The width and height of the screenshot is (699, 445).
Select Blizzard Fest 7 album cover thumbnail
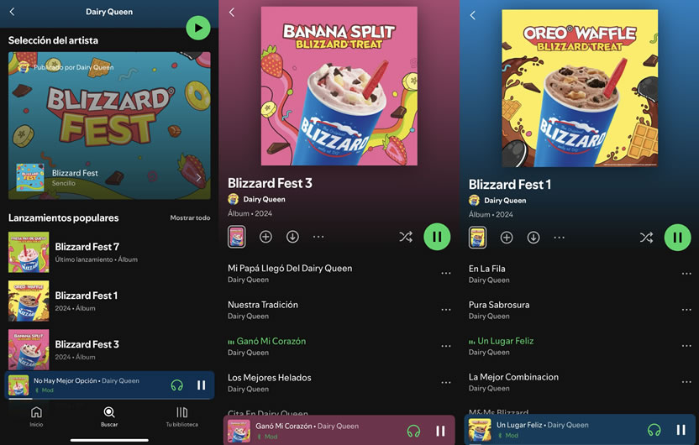coord(29,252)
